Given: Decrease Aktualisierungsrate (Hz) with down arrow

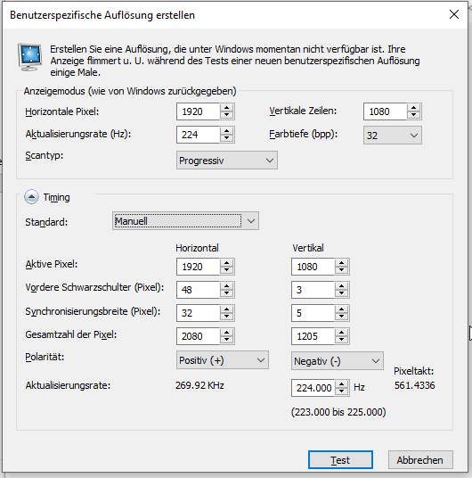Looking at the screenshot, I should coord(226,138).
